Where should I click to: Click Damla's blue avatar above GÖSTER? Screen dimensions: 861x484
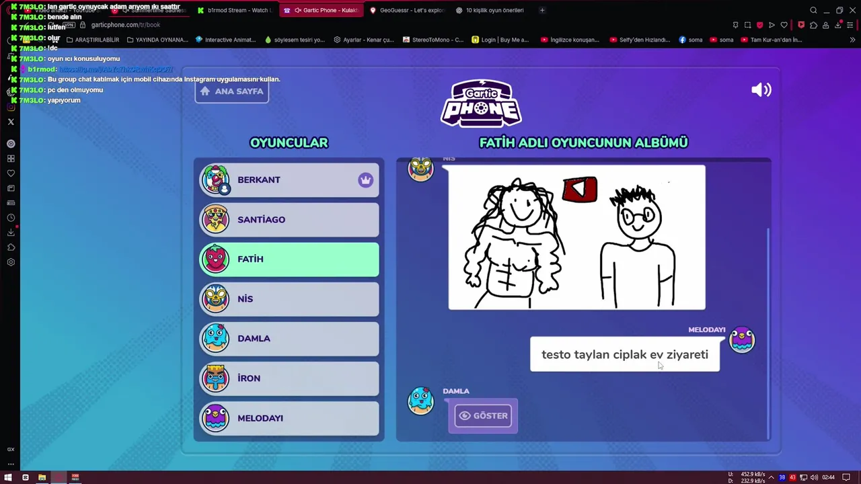coord(421,401)
